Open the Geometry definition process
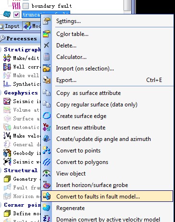The width and height of the screenshot is (175, 222). click(27, 179)
